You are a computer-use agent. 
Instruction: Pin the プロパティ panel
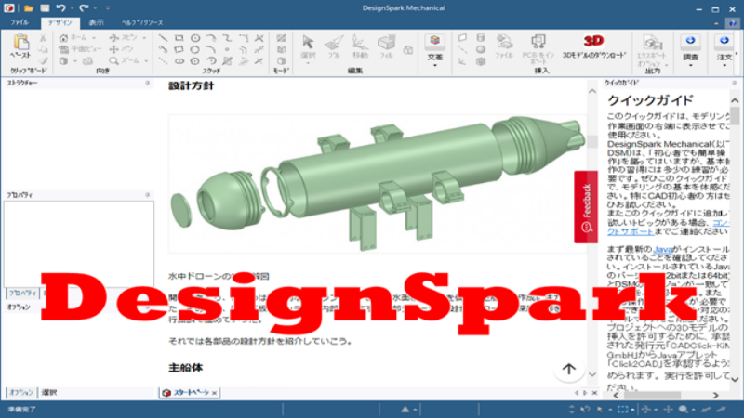[x=148, y=195]
